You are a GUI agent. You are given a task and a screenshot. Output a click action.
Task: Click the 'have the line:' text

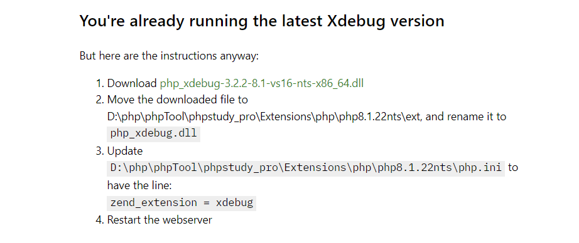click(139, 185)
